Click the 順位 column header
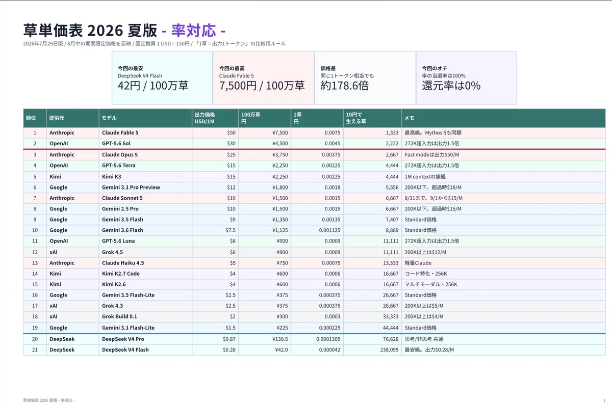 (34, 118)
